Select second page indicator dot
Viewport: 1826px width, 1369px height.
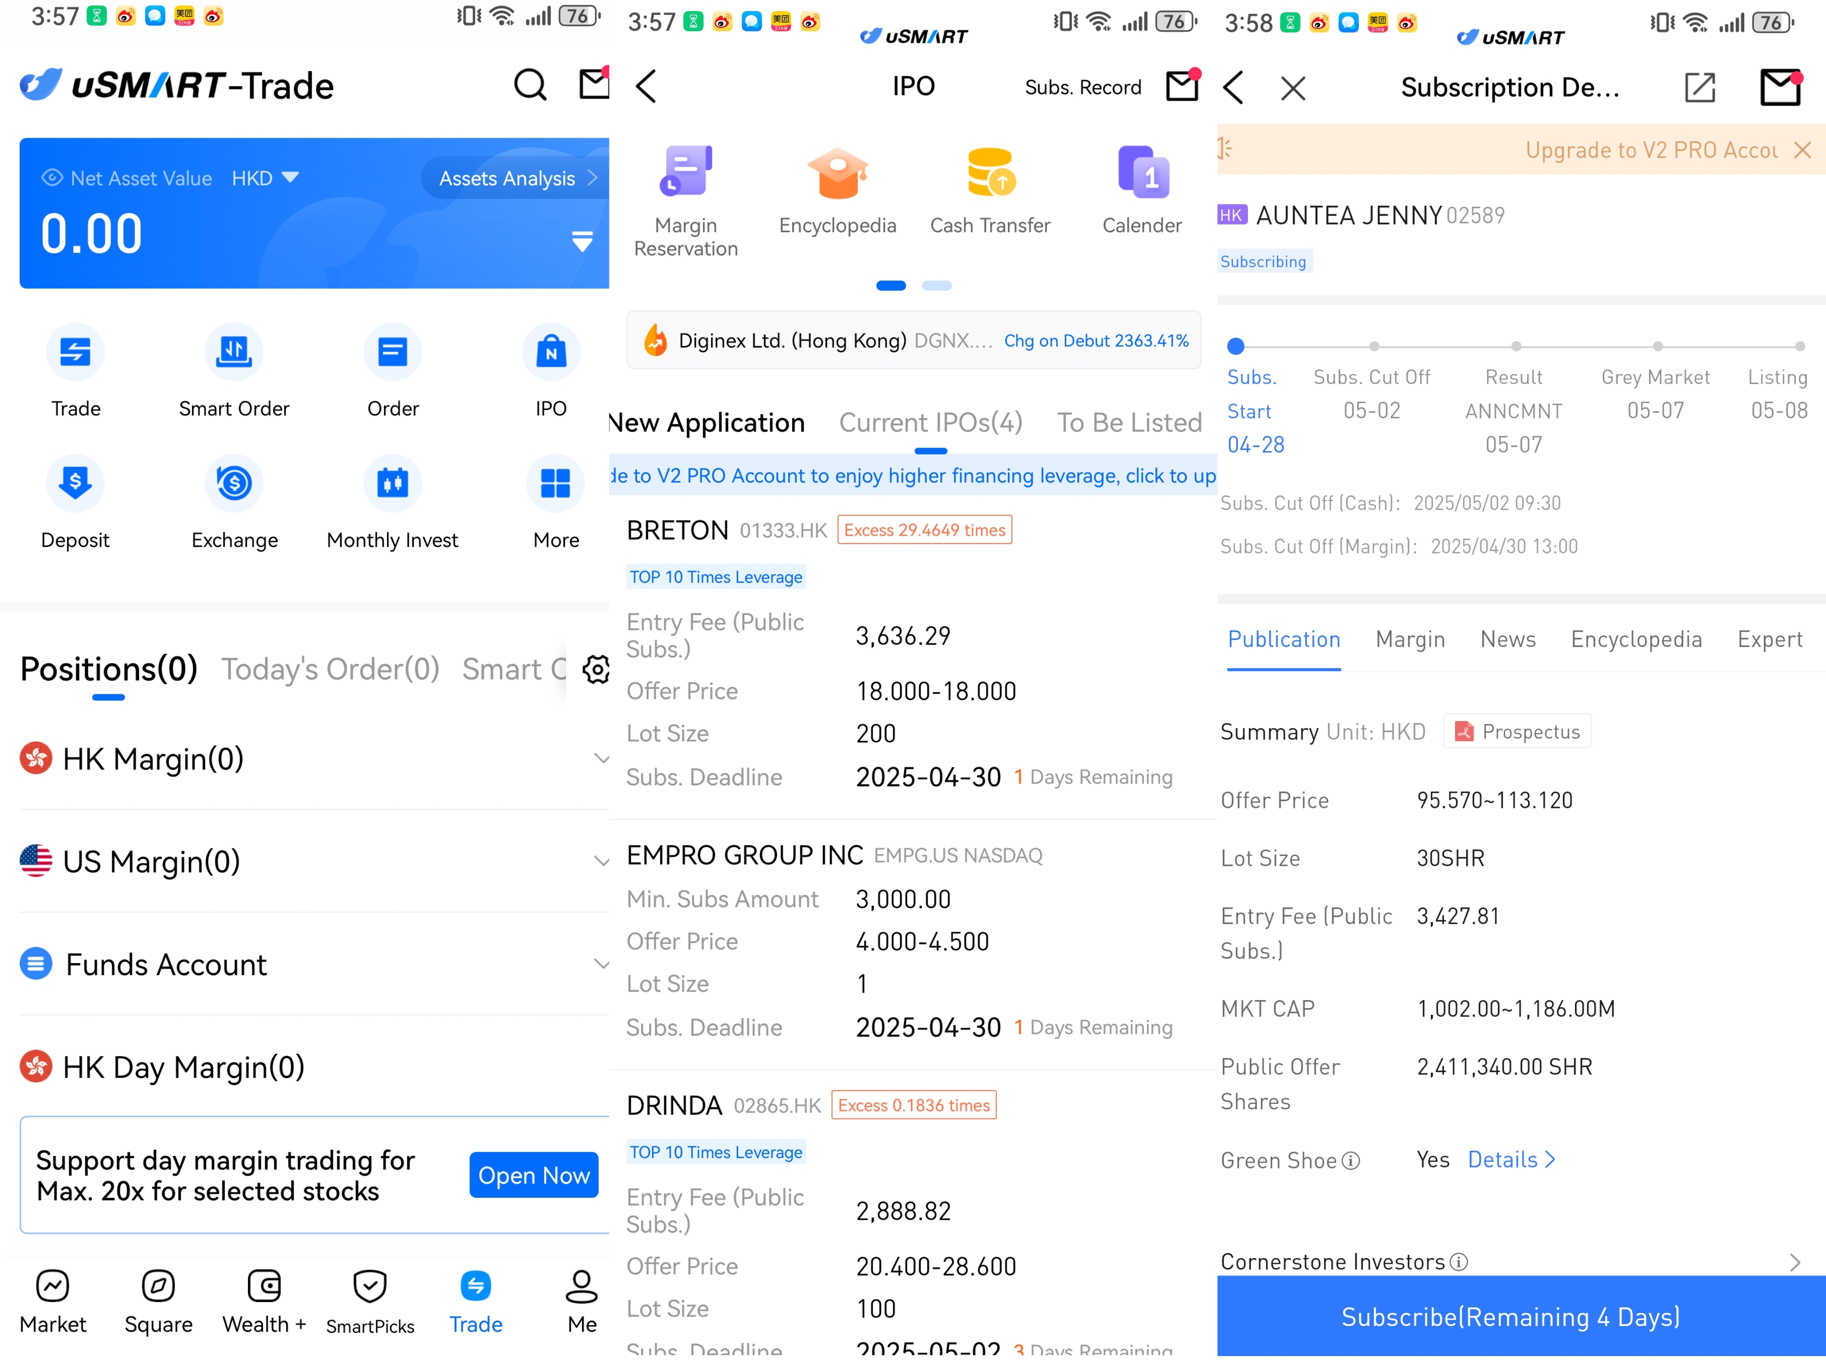click(936, 286)
